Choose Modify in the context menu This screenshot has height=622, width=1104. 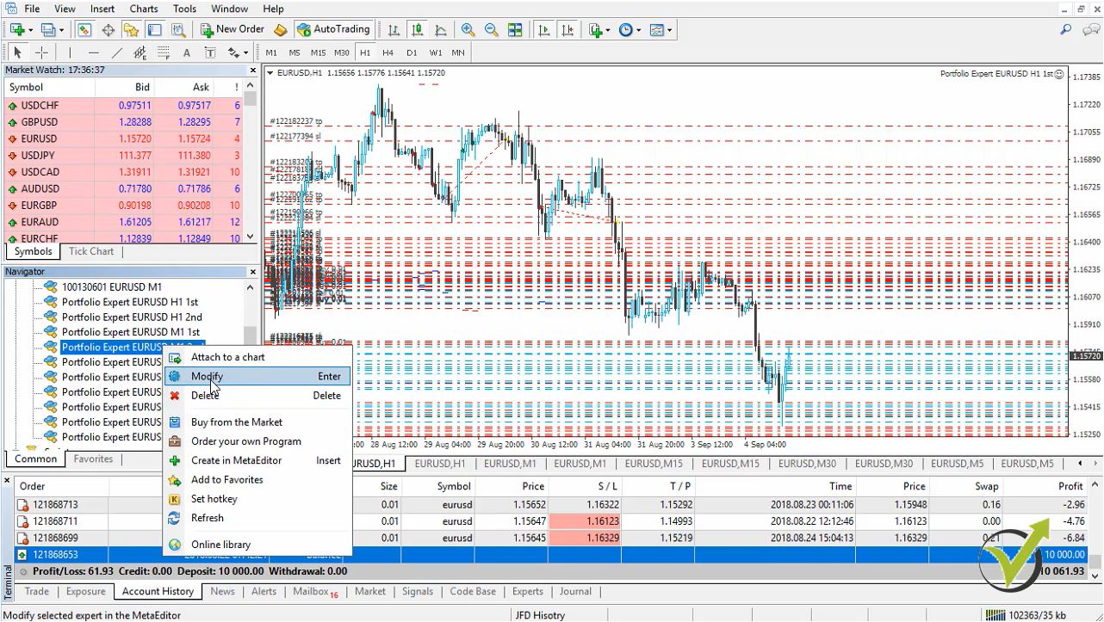(207, 376)
